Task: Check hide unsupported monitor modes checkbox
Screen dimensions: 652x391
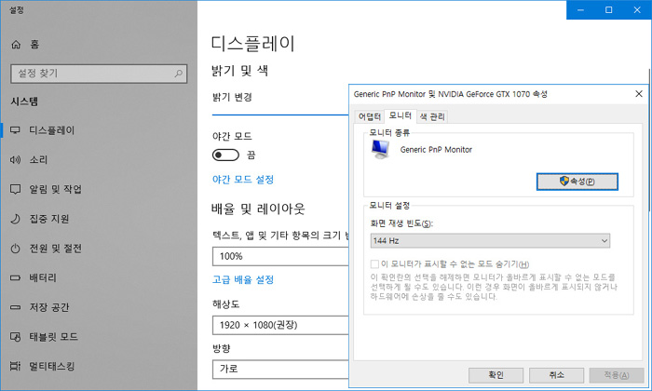Action: pyautogui.click(x=374, y=264)
